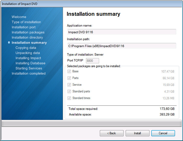Click the installation progress bar
Image resolution: width=183 pixels, height=141 pixels.
[91, 123]
